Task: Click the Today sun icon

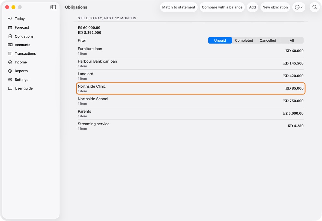Action: point(10,19)
